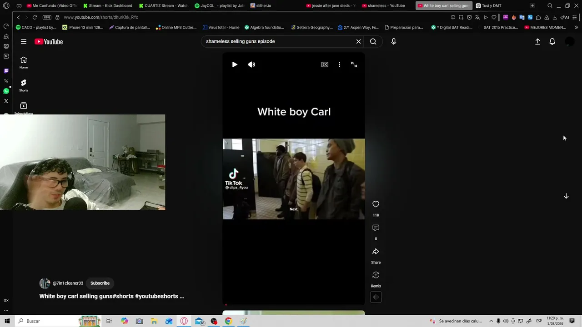Screen dimensions: 582x327
Task: Switch to the JayCOL_ playlist tab
Action: pyautogui.click(x=219, y=6)
